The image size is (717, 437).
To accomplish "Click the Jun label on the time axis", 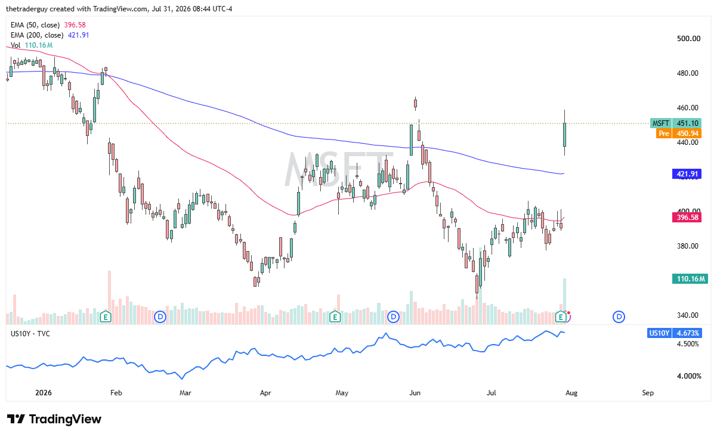I will [x=415, y=393].
